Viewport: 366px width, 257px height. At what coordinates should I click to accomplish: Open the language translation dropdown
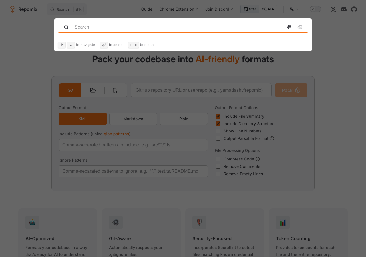(294, 9)
